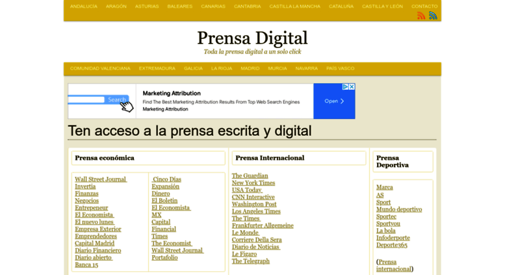This screenshot has height=275, width=505.
Task: Click the Marketing Attribution ad headline
Action: 172,94
